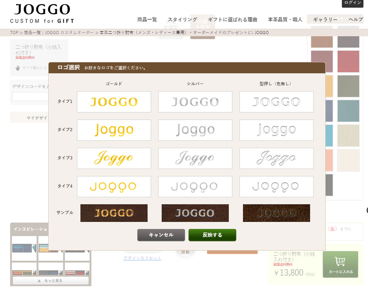The width and height of the screenshot is (368, 294).
Task: Click the ログイン button
Action: pyautogui.click(x=352, y=3)
